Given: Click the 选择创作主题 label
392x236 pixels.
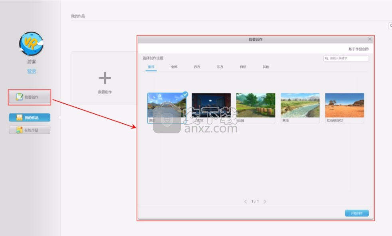Looking at the screenshot, I should click(x=153, y=58).
